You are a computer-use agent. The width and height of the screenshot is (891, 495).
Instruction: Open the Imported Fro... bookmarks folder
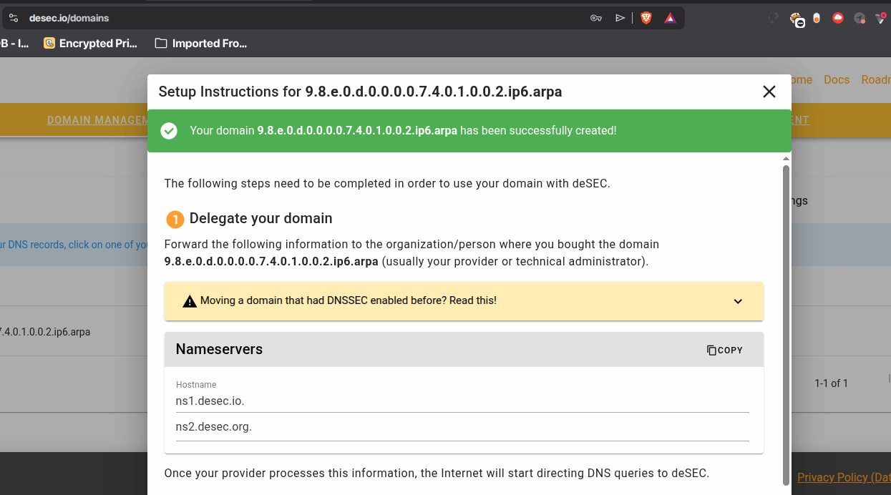201,44
